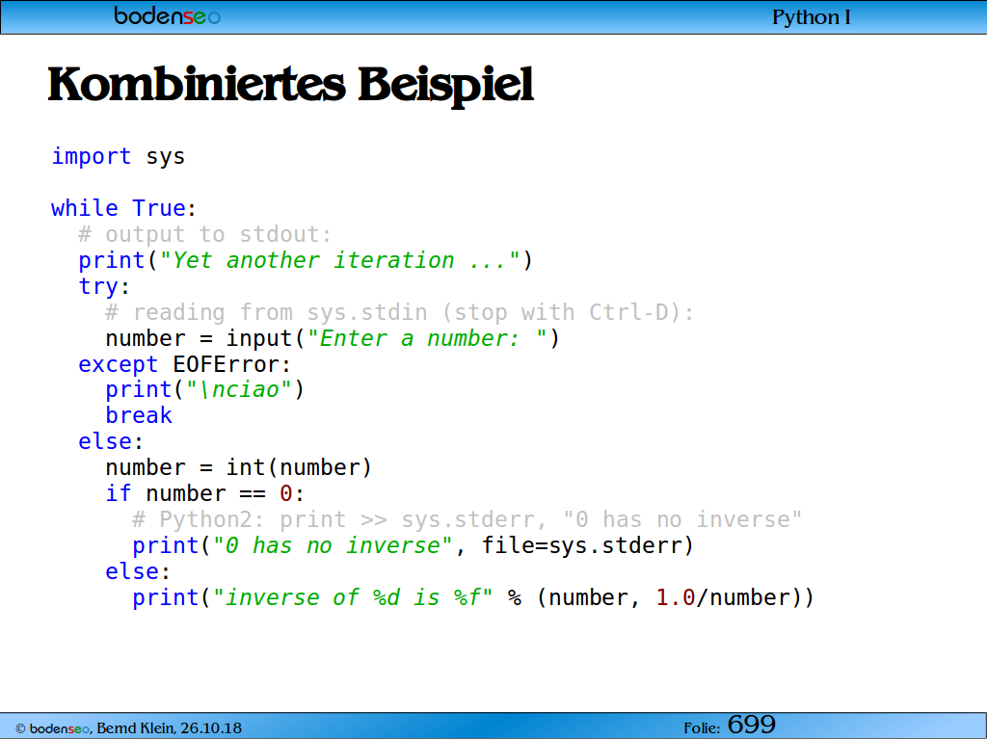Click the '# Python2: print >> sys.stderr' comment
This screenshot has width=987, height=740.
[x=467, y=519]
